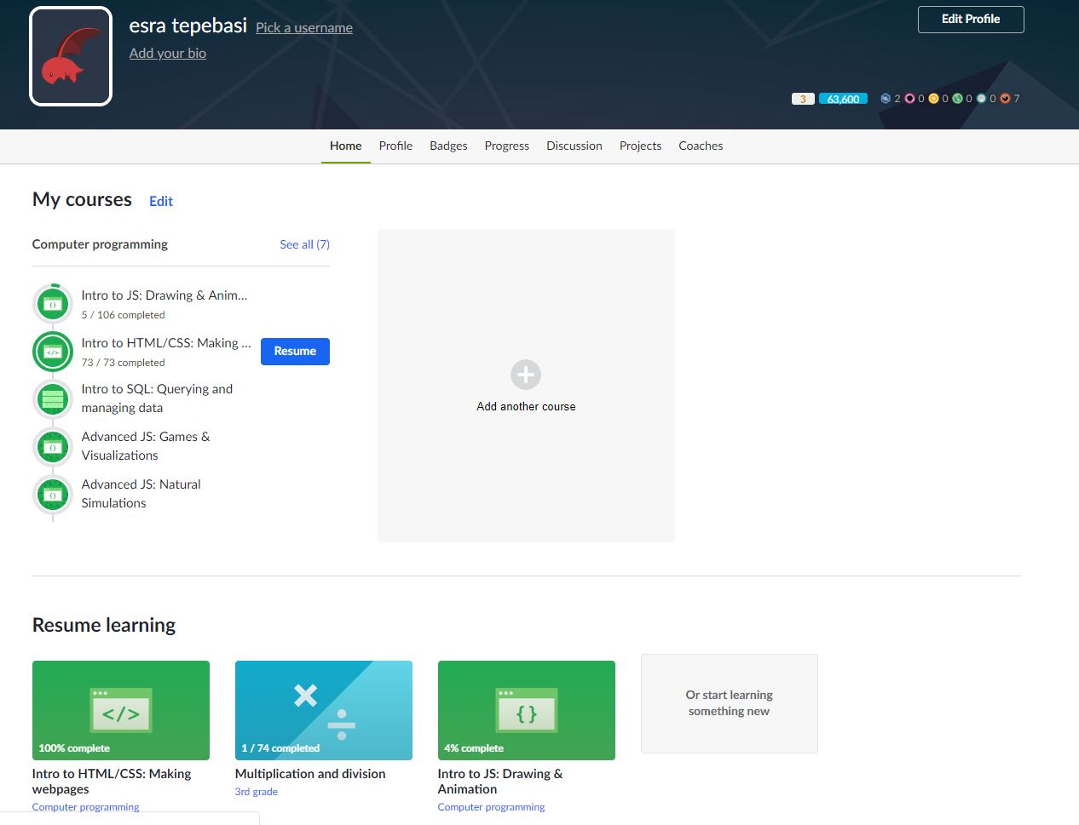Click the Intro to HTML/CSS 100% complete thumbnail
Screen dimensions: 1079x825
pyautogui.click(x=121, y=710)
